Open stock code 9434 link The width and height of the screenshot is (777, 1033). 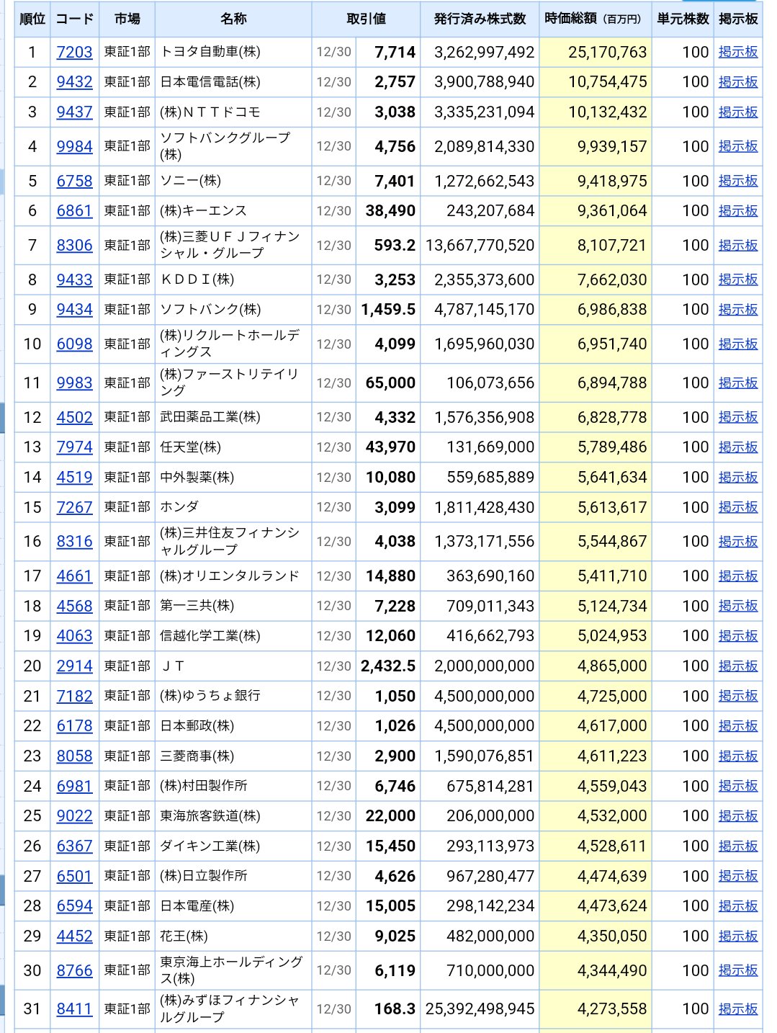[75, 310]
